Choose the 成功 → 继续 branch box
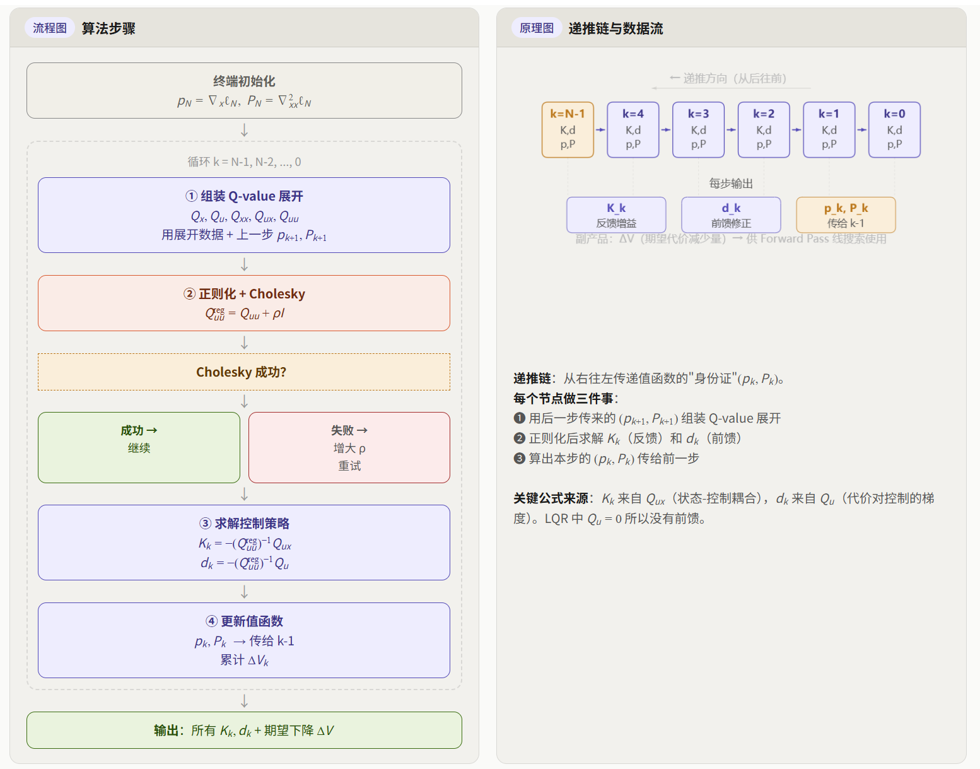Viewport: 980px width, 769px height. coord(139,447)
